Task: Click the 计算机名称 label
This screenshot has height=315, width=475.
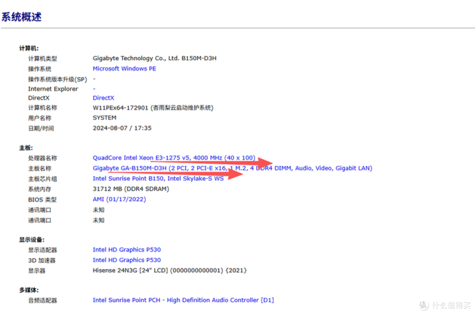Action: [43, 108]
